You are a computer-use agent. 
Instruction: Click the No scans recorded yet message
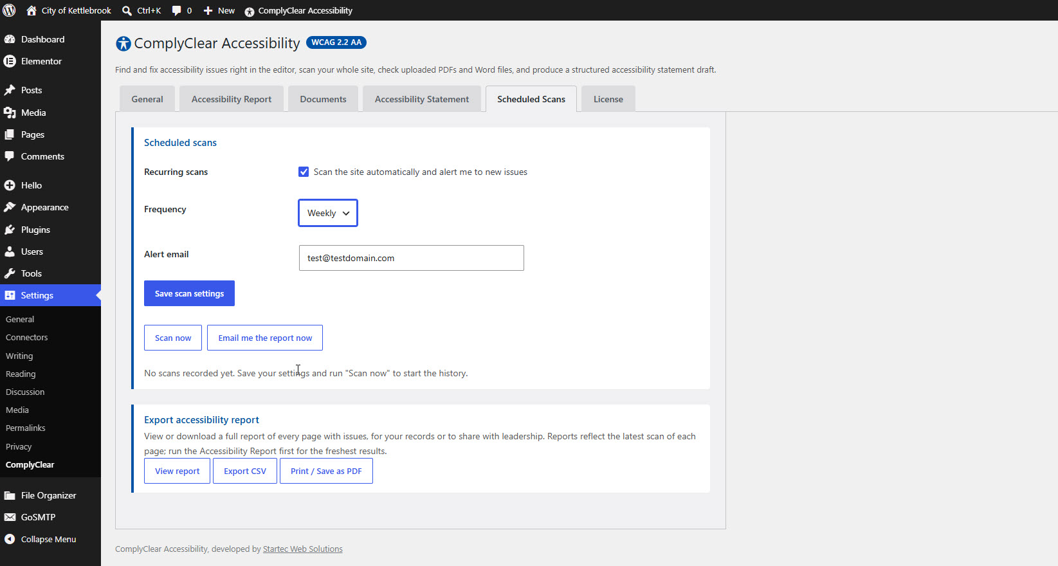(306, 373)
